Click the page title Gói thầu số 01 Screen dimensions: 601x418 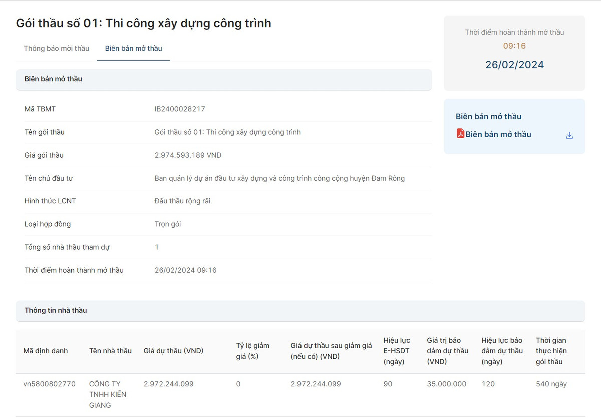[x=144, y=23]
